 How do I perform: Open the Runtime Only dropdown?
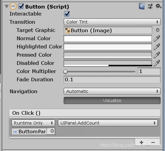pyautogui.click(x=33, y=123)
